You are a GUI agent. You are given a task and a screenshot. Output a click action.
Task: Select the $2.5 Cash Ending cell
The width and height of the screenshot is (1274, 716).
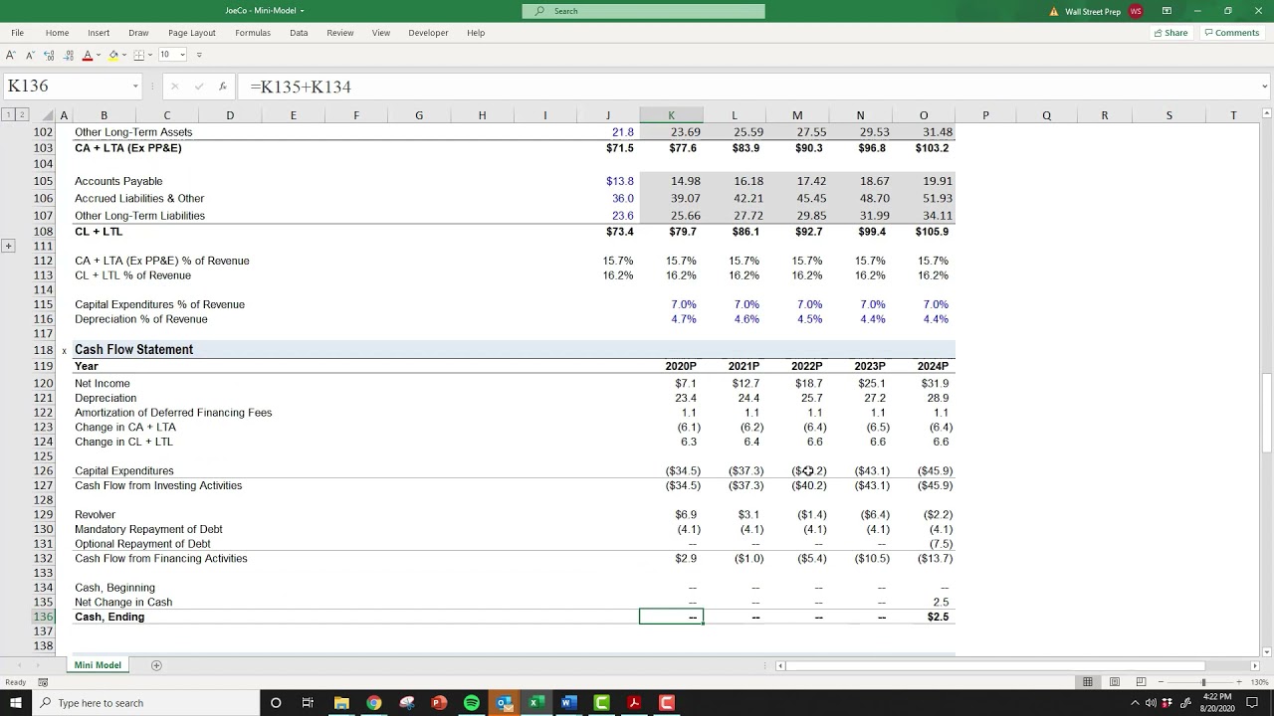[x=924, y=617]
